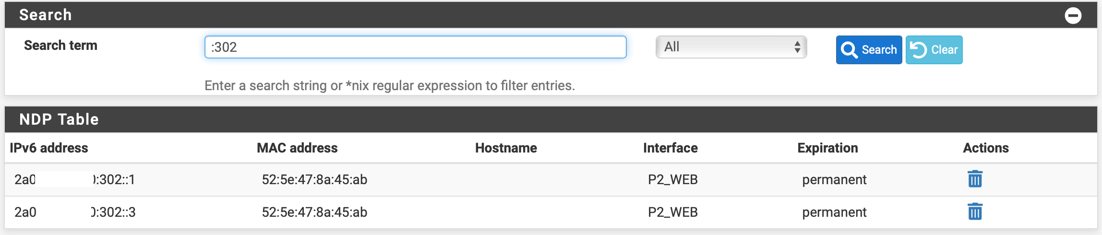Click permanent expiration in the second row

pos(834,212)
